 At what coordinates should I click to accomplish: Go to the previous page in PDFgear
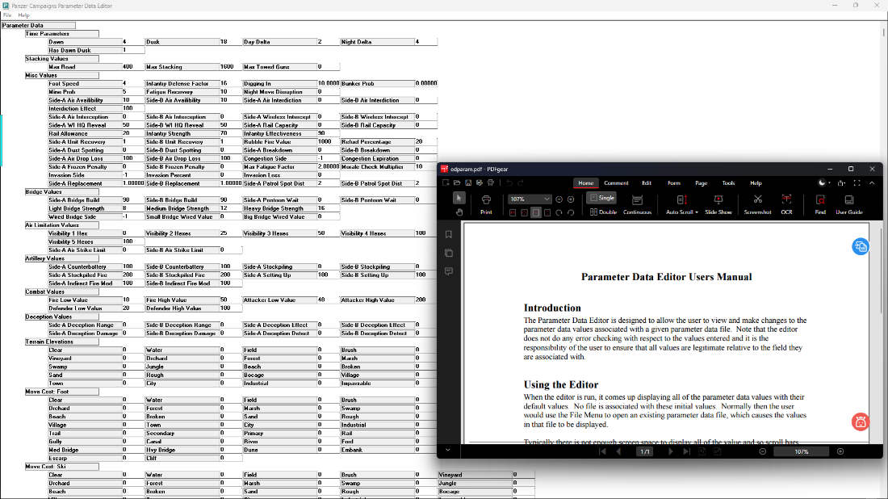618,451
